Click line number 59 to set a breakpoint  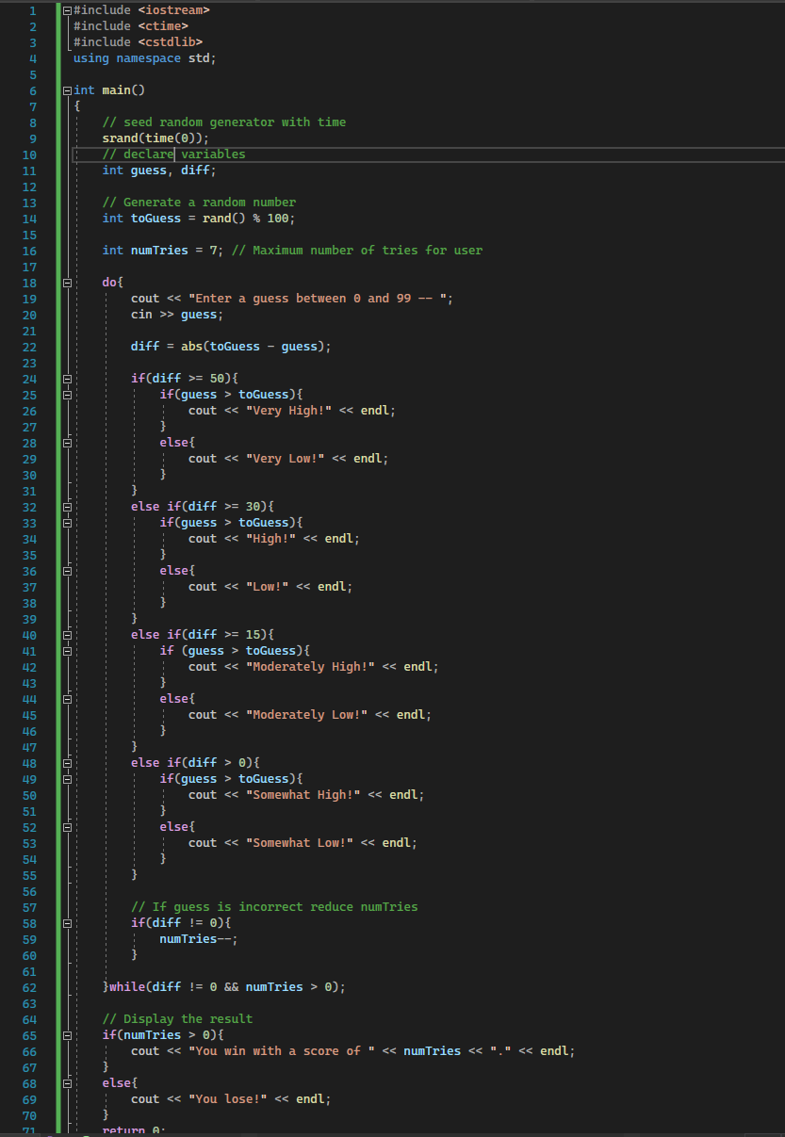(29, 938)
